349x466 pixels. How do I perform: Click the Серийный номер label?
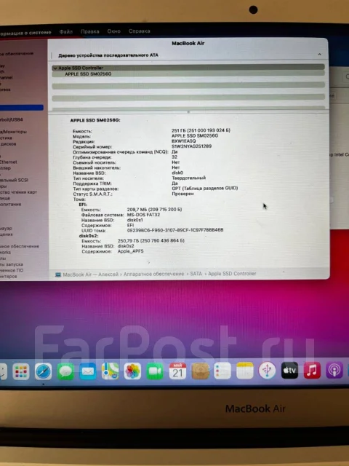92,147
